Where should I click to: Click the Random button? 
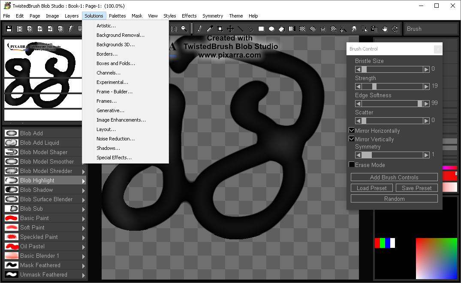click(394, 199)
